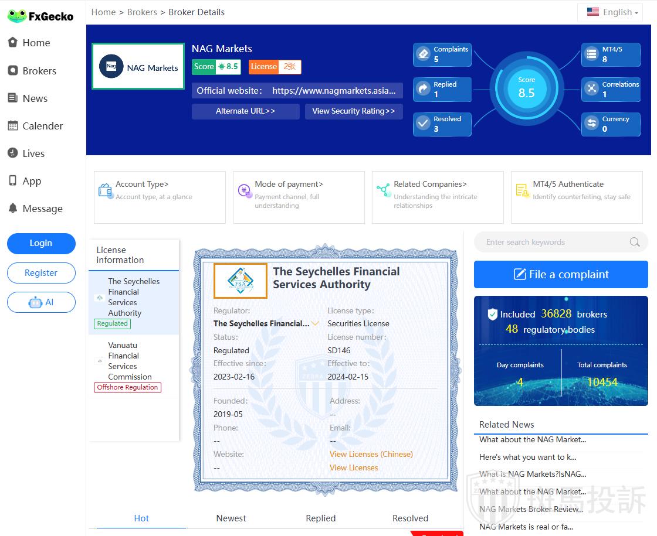This screenshot has height=536, width=657.
Task: Click the MT4/5 server icon
Action: 591,54
